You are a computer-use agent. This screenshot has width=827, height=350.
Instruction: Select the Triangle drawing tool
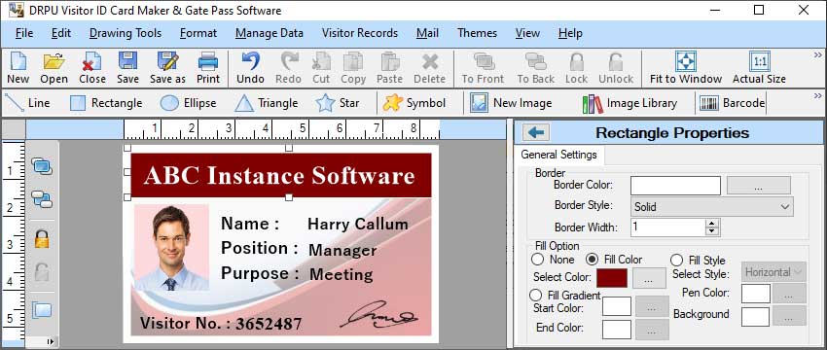click(x=266, y=103)
